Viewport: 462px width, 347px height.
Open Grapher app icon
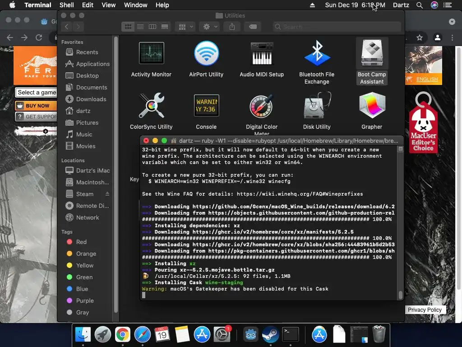point(372,105)
